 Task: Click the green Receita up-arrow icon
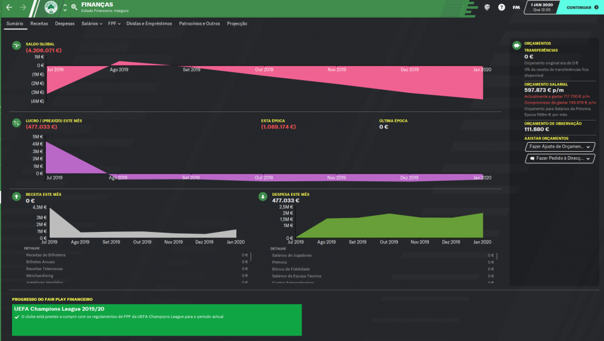[16, 196]
